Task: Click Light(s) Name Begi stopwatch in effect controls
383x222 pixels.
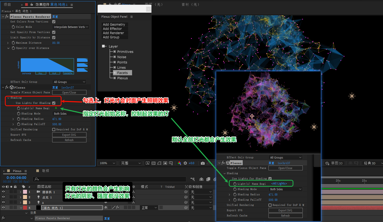Action: [x=19, y=108]
